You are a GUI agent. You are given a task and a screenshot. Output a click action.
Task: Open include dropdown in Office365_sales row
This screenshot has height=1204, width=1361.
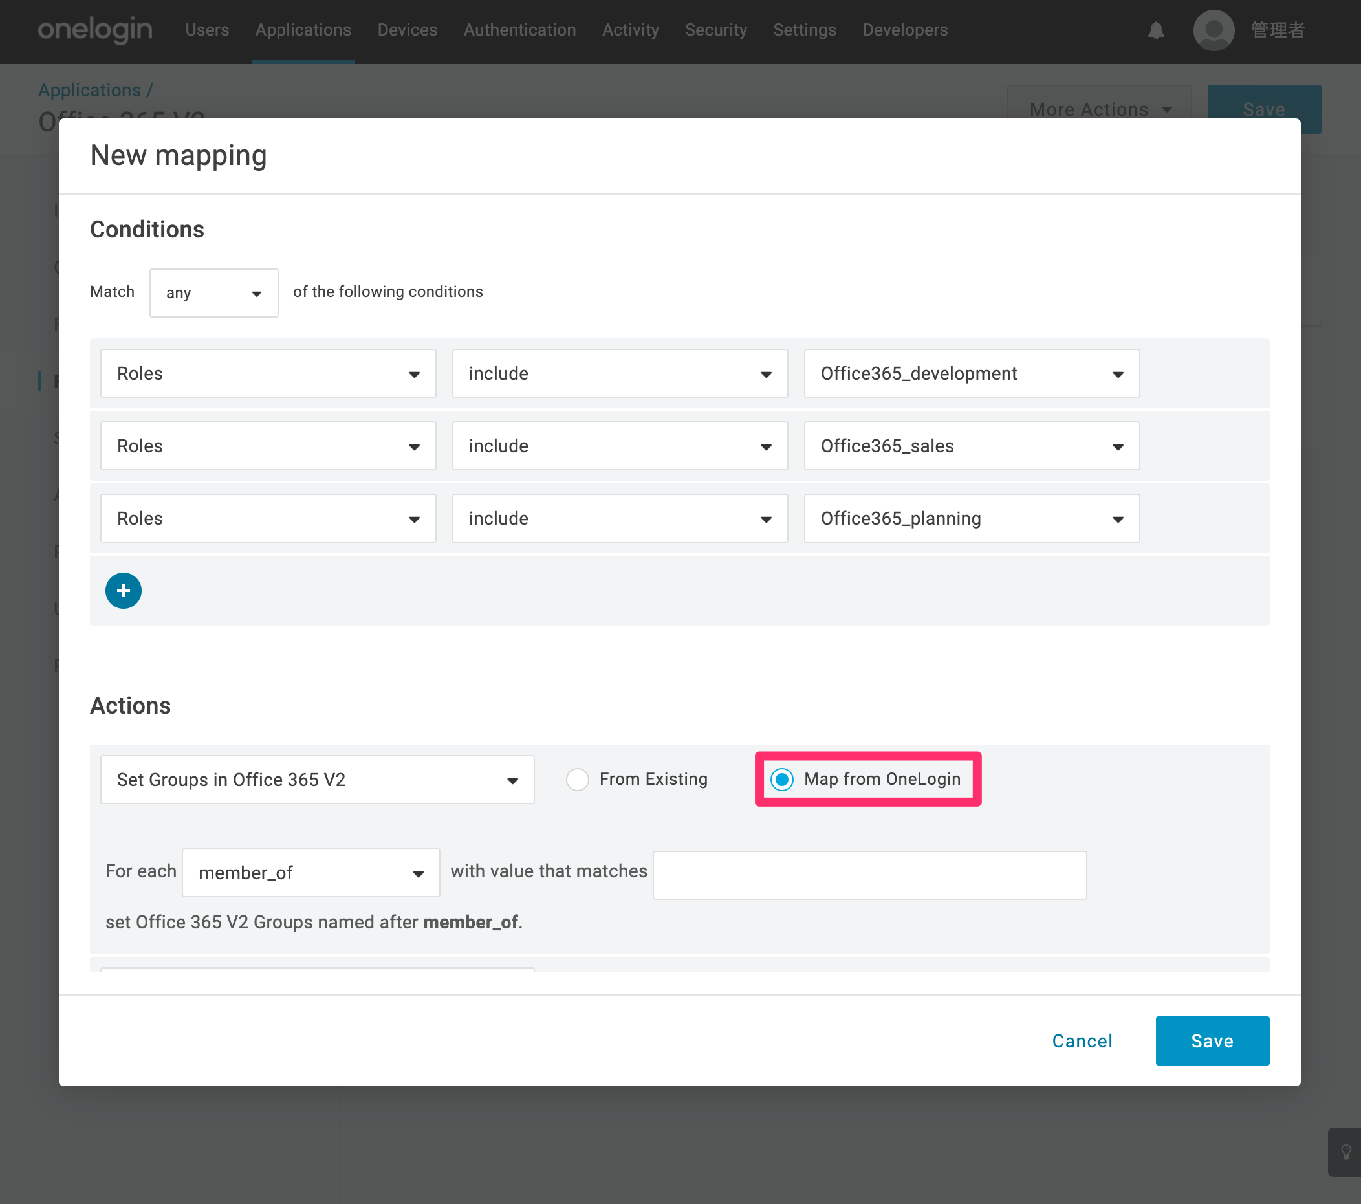(x=620, y=446)
